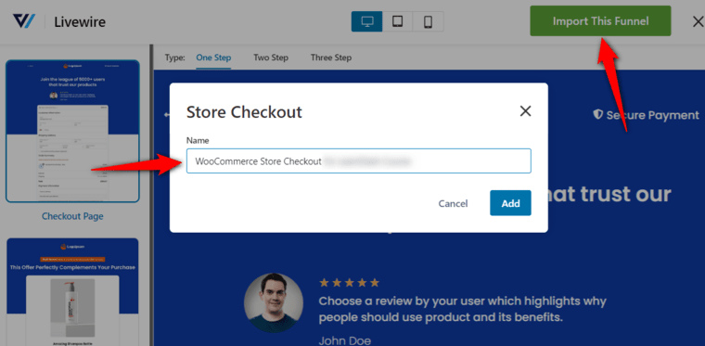Click the Secure Payment shield icon
This screenshot has width=705, height=346.
[597, 115]
